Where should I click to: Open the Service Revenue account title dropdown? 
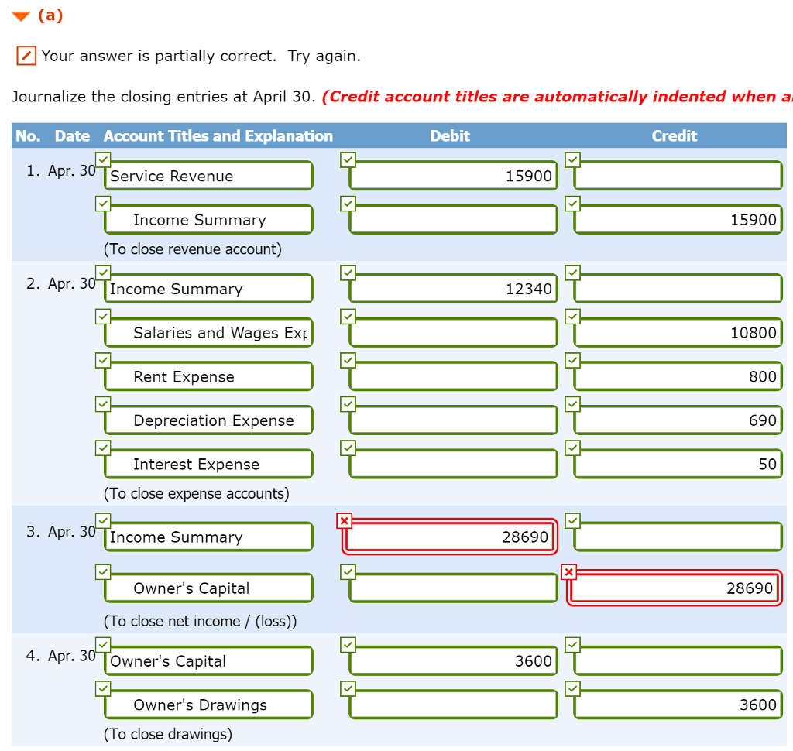pos(208,176)
